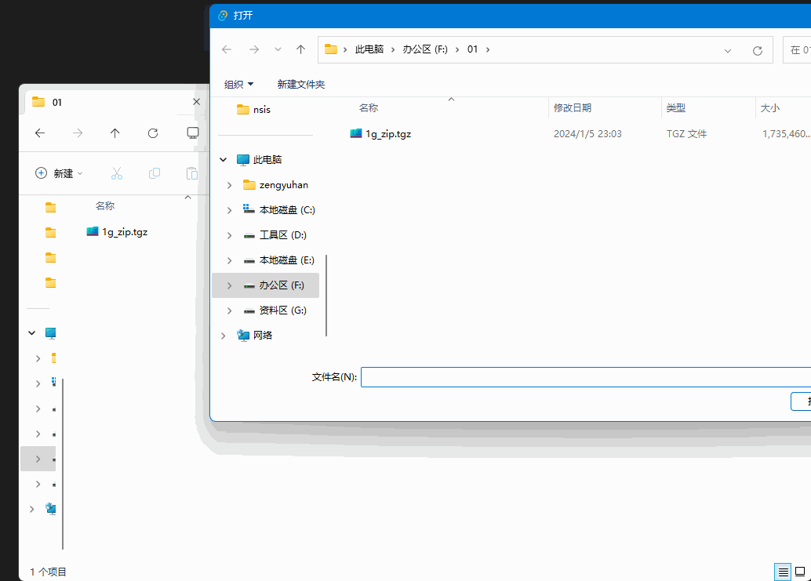Click 新建文件夹 button
Screen dimensions: 811x581
coord(301,84)
